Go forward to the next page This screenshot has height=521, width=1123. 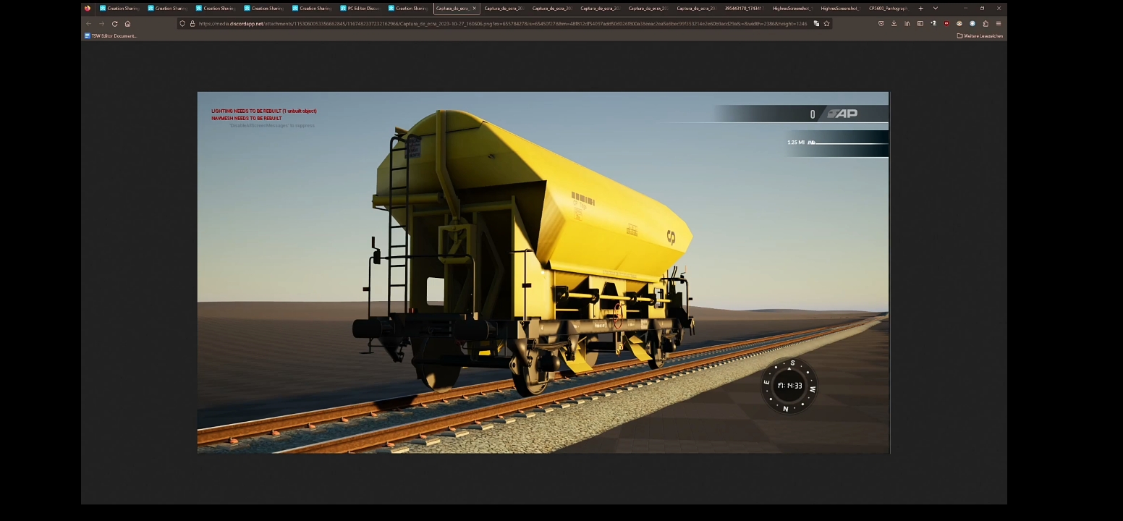102,24
